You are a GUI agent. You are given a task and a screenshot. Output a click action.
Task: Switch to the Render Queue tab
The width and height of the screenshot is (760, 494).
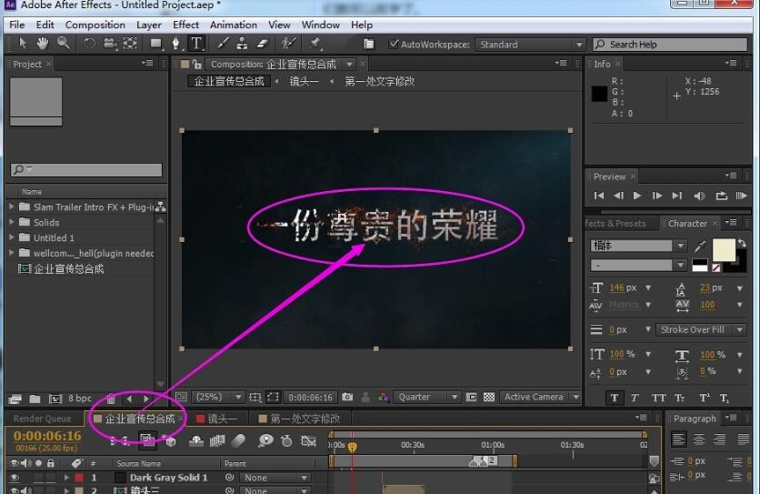(x=42, y=418)
